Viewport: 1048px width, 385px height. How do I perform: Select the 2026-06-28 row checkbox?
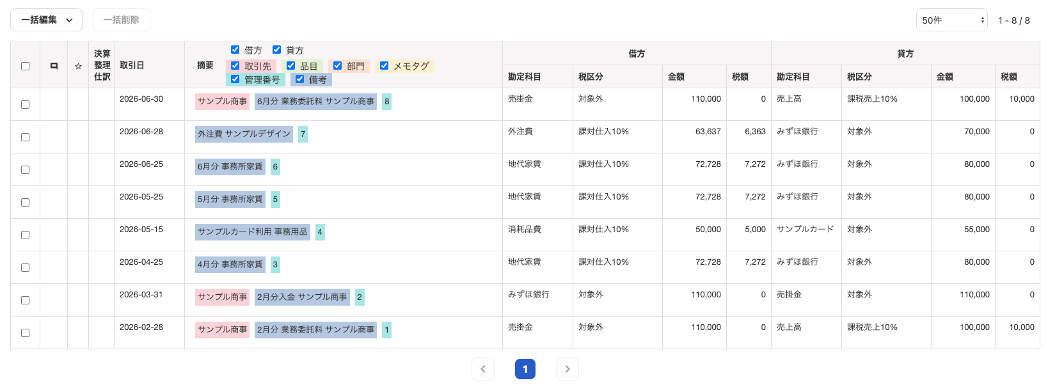[25, 137]
